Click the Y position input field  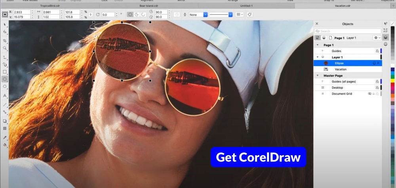click(x=22, y=17)
